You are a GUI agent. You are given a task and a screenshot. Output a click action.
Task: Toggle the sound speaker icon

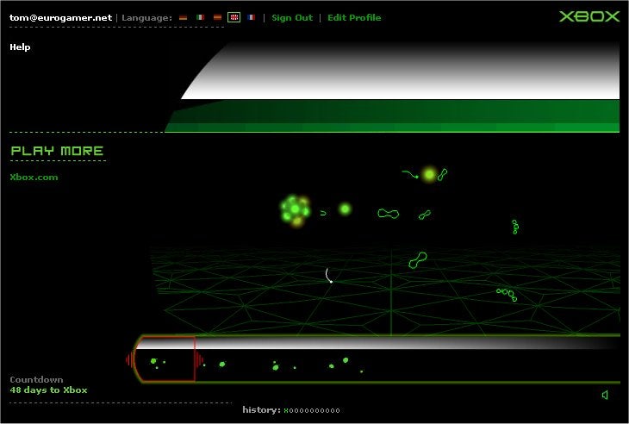coord(605,395)
